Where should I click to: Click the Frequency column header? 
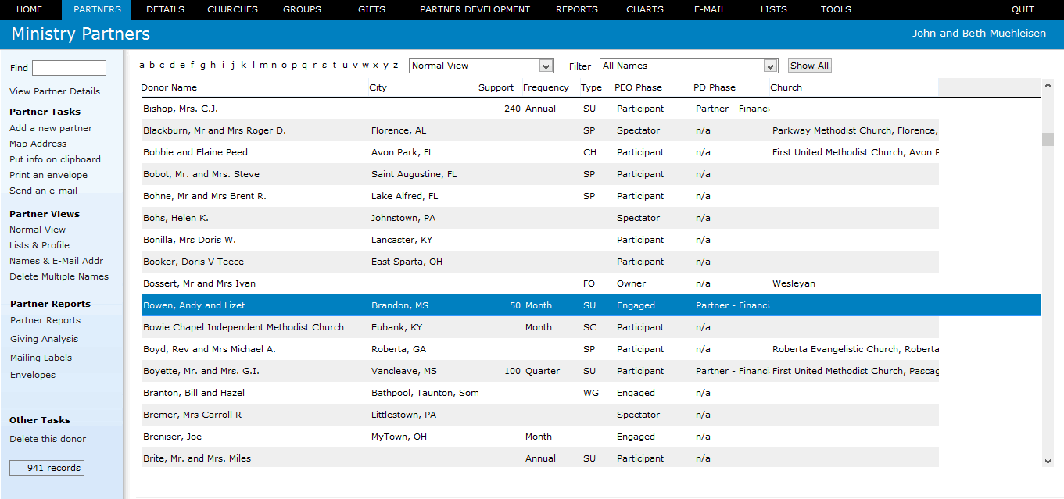point(546,87)
